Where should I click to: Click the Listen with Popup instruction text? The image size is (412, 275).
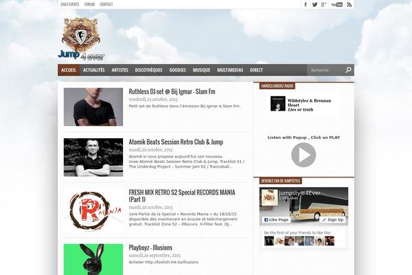click(x=304, y=137)
